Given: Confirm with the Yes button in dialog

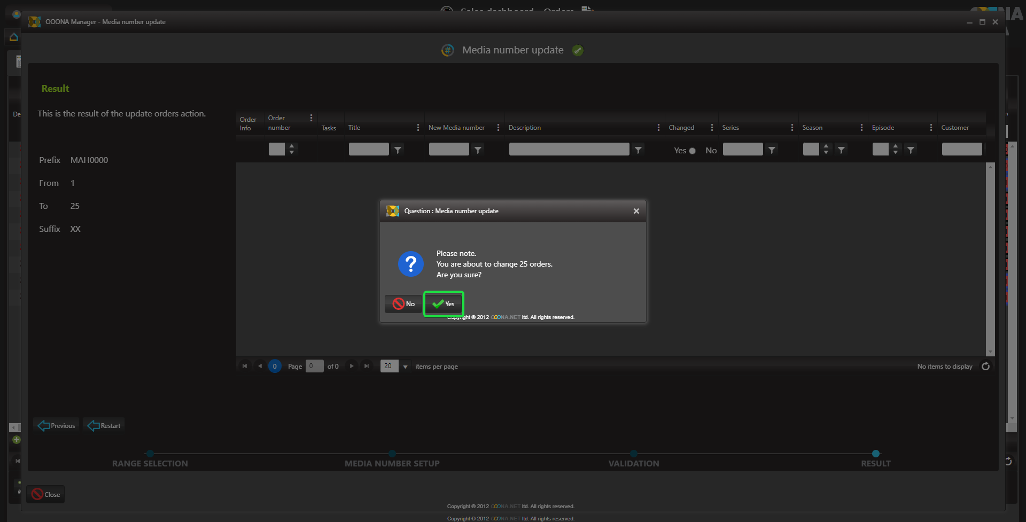Looking at the screenshot, I should coord(444,304).
